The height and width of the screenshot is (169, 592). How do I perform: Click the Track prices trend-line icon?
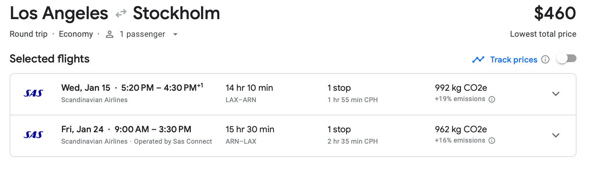[478, 60]
